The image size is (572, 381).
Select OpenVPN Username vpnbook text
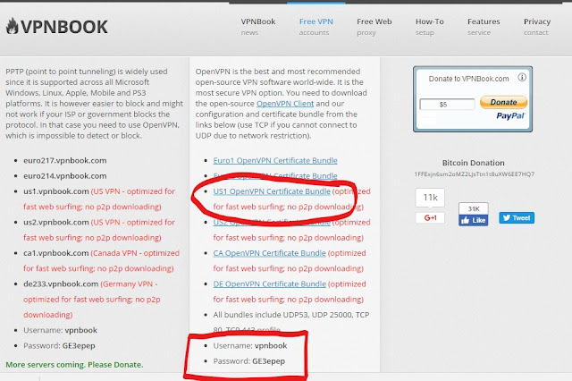pyautogui.click(x=250, y=345)
